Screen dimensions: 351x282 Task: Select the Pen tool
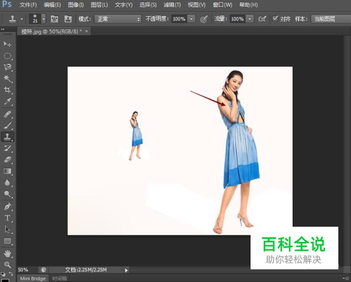click(x=8, y=206)
